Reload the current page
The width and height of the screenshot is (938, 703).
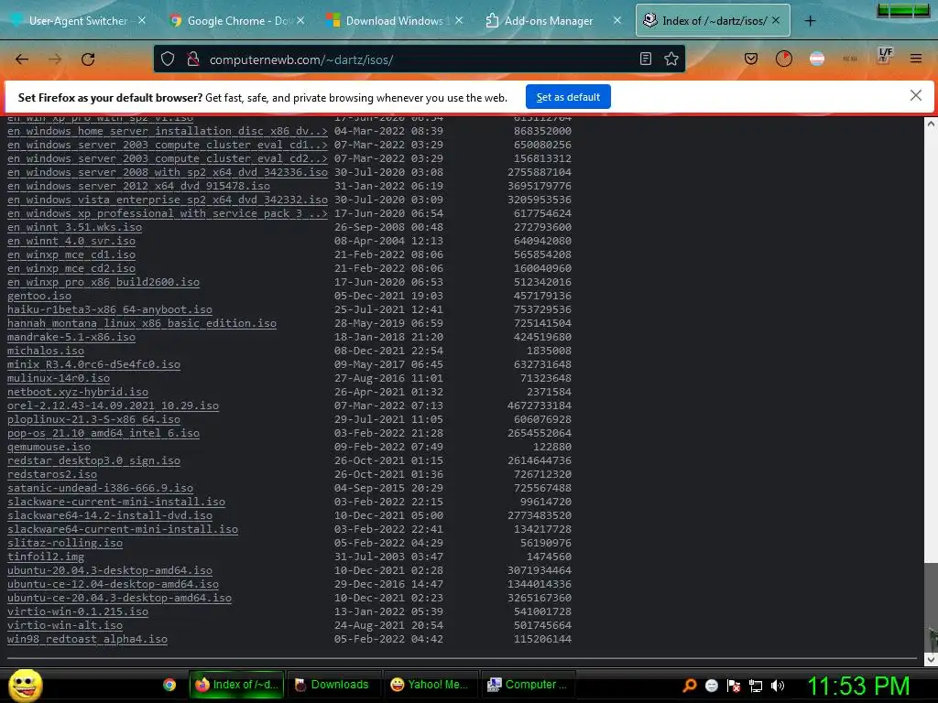coord(88,59)
